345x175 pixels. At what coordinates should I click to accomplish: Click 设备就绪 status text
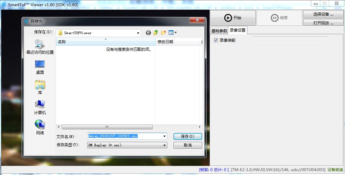pyautogui.click(x=335, y=170)
